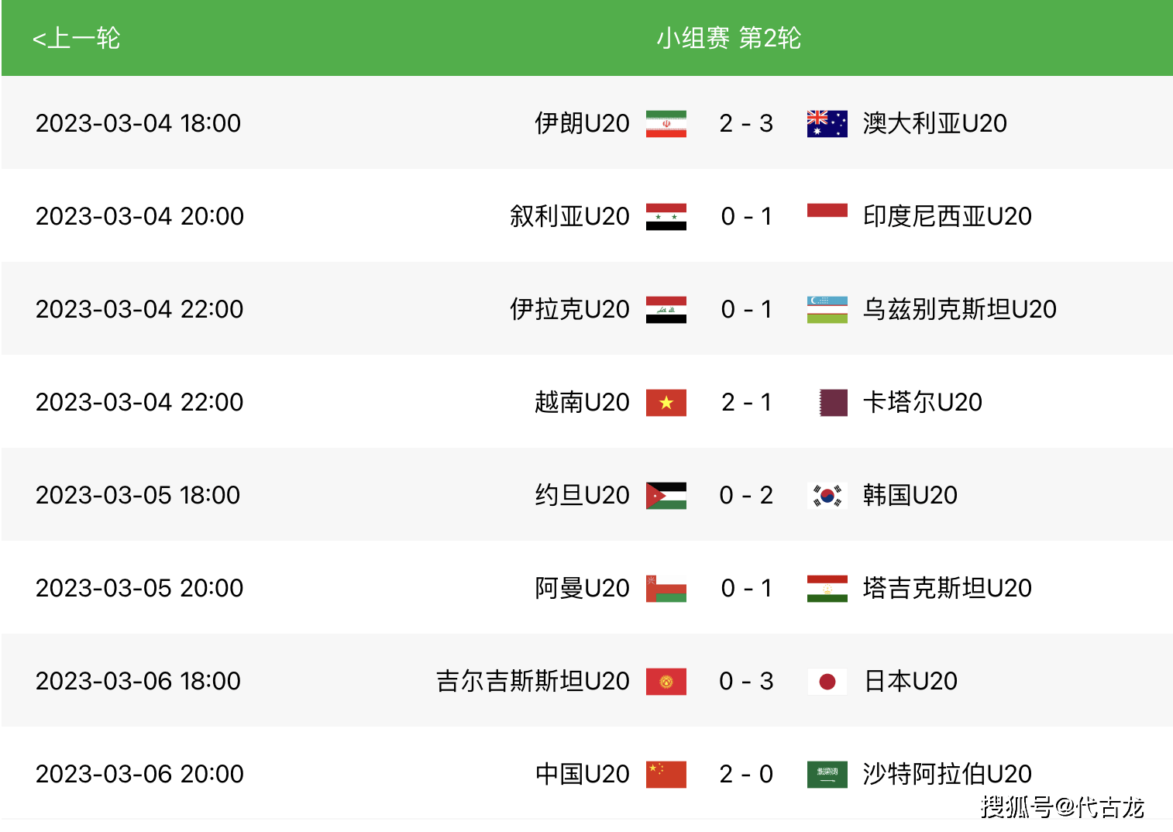Click the Syria U20 flag icon
1173x832 pixels.
(666, 217)
